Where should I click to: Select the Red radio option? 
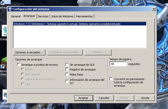click(x=23, y=84)
